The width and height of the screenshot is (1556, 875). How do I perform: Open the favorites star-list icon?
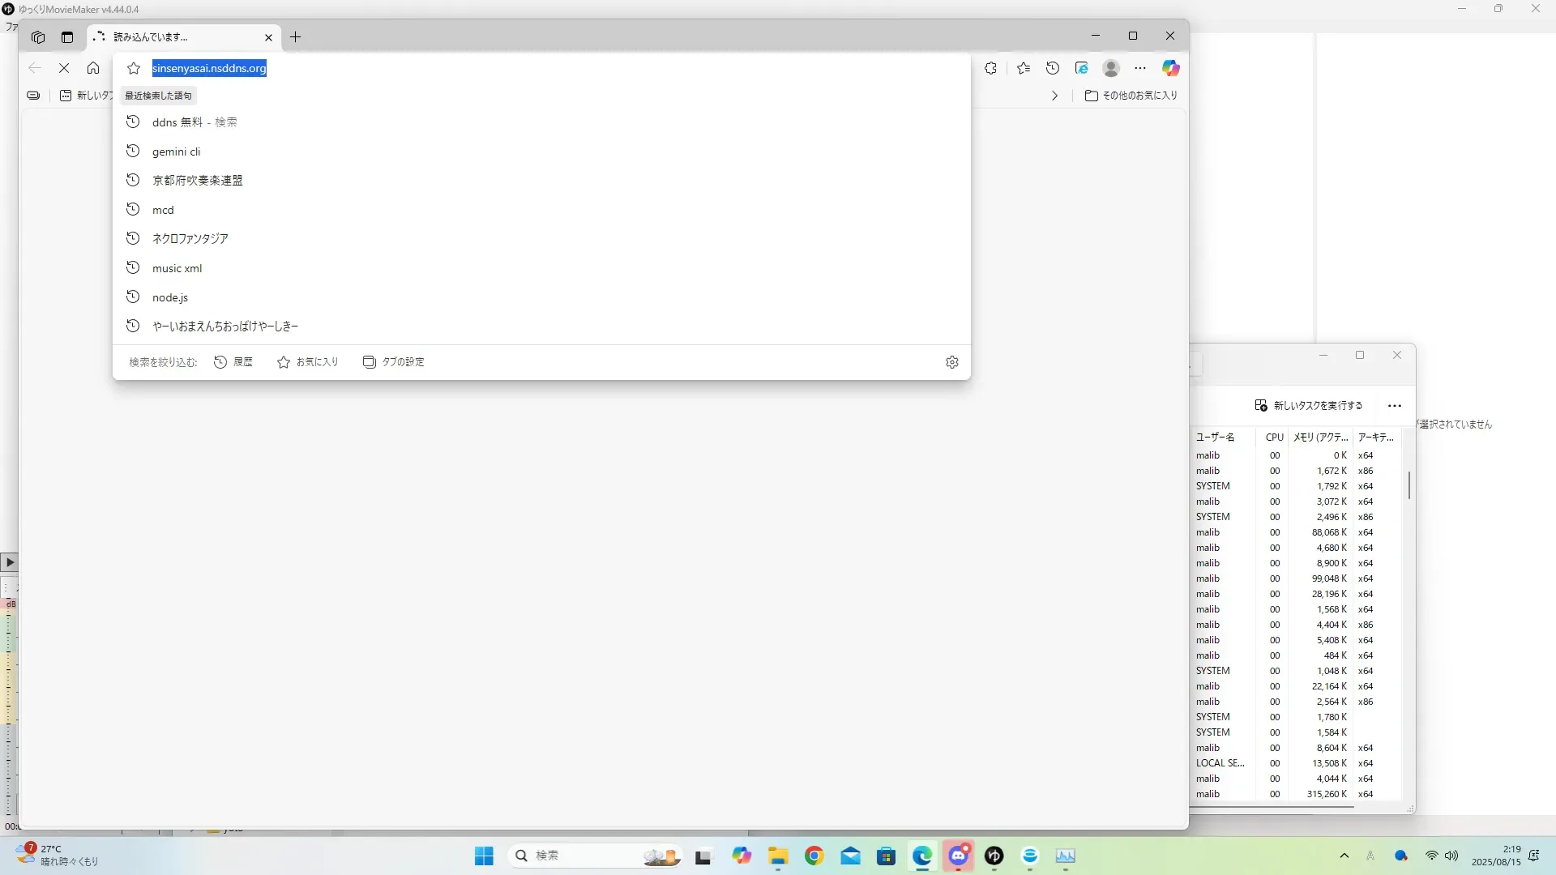[1024, 68]
